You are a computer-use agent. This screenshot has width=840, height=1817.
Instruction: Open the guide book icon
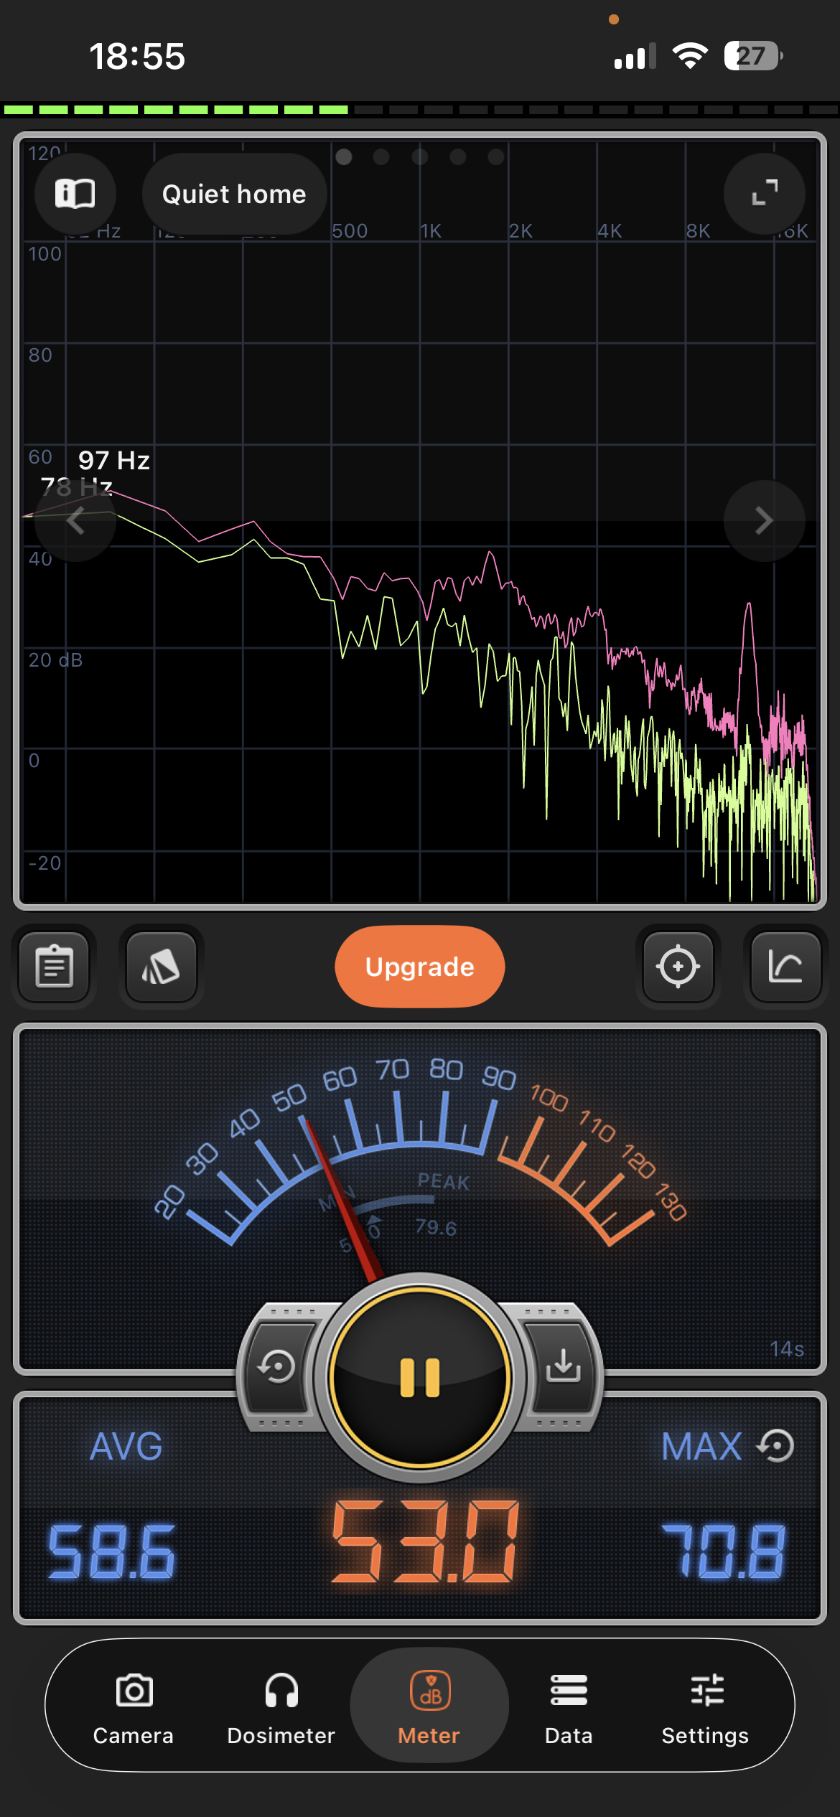pyautogui.click(x=75, y=194)
